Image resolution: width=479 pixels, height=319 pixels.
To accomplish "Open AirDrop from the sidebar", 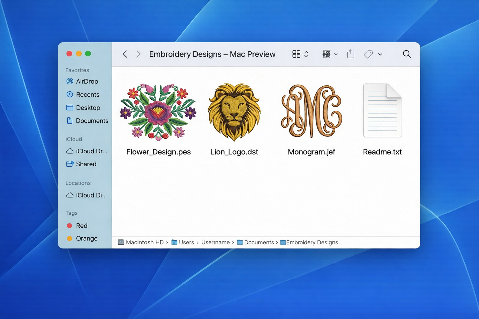I will 86,81.
